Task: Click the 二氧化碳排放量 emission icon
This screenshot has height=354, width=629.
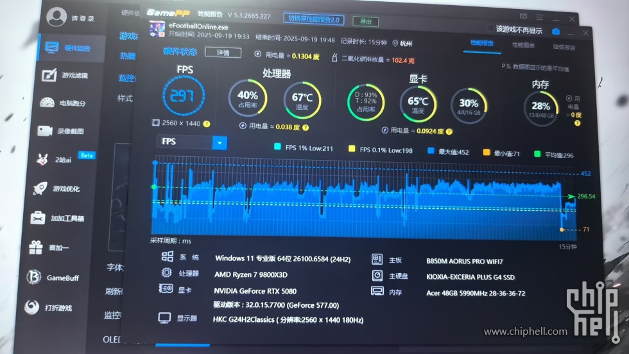Action: pos(334,58)
